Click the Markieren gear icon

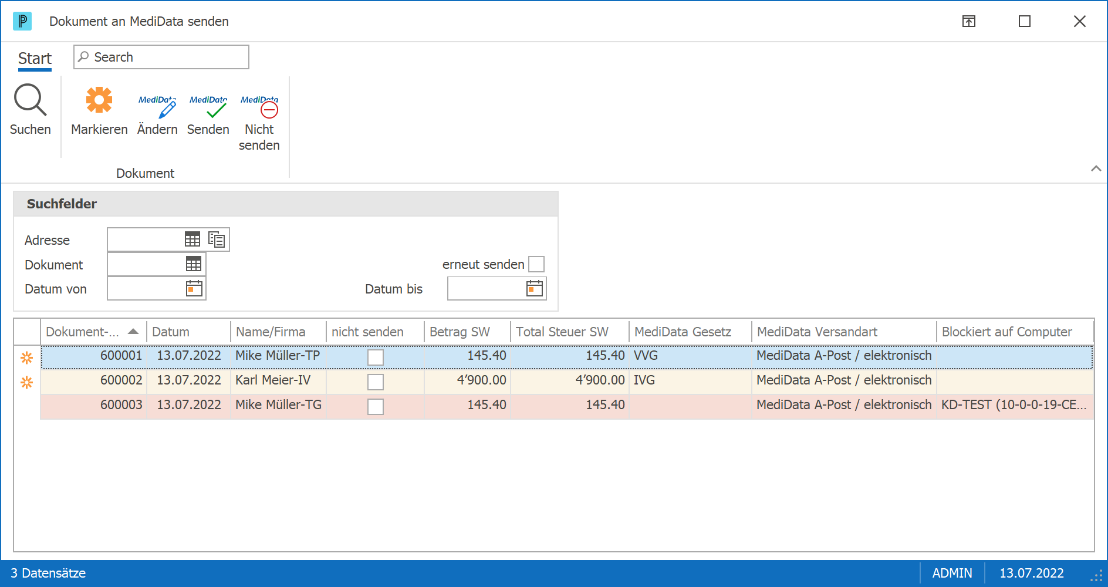[99, 100]
